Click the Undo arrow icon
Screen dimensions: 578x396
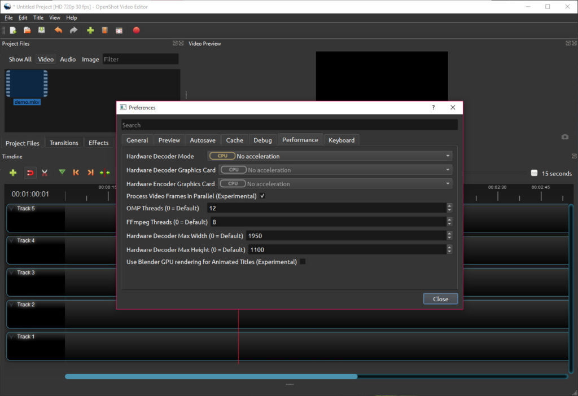pos(58,30)
